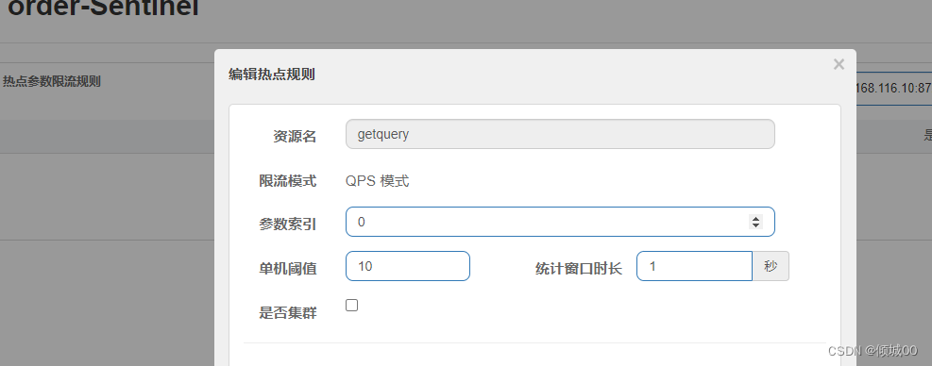Focus the 单机阈值 field showing 10
Image resolution: width=932 pixels, height=366 pixels.
(x=408, y=266)
